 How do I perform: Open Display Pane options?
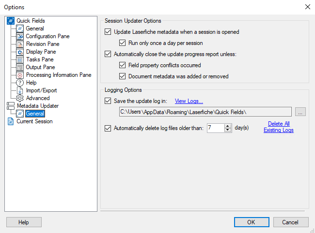[41, 52]
